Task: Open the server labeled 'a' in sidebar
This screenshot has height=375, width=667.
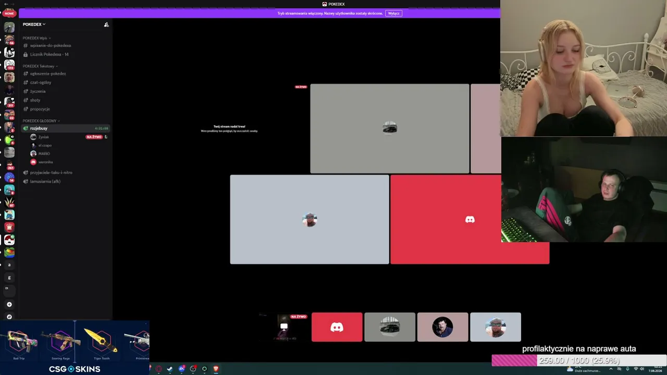Action: click(9, 265)
